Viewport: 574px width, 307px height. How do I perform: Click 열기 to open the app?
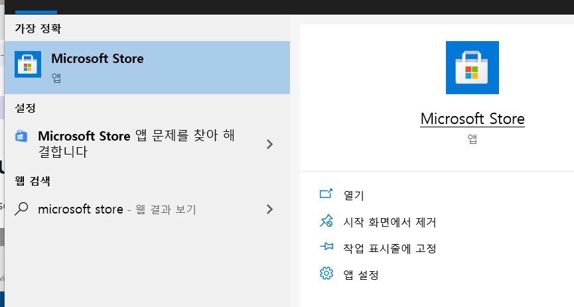(x=354, y=196)
